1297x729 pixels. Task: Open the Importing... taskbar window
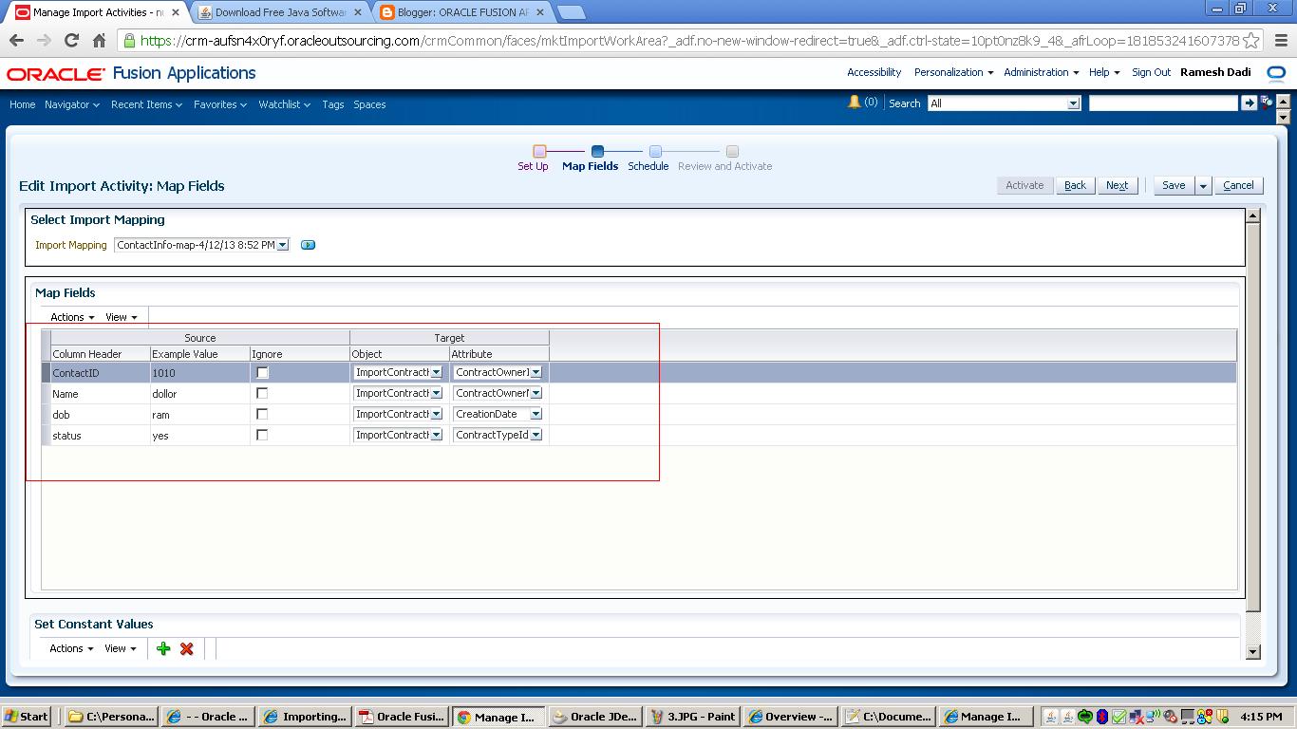click(306, 717)
